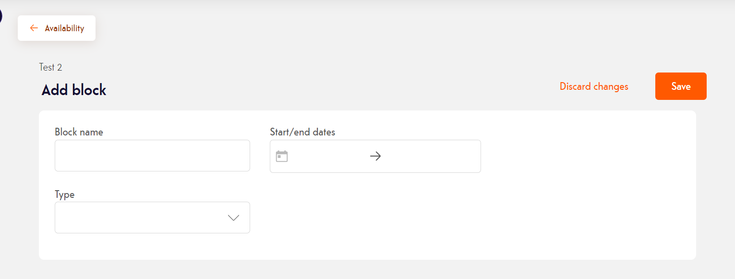The image size is (735, 279).
Task: Click the word Save on the orange button
Action: (x=681, y=86)
